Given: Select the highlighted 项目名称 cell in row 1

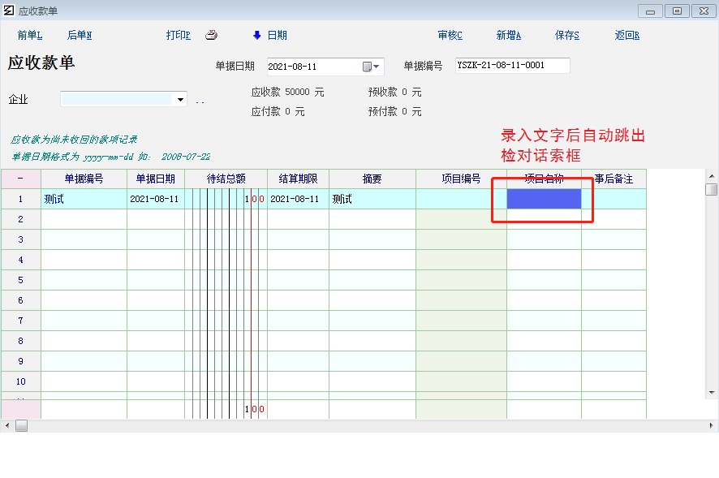Looking at the screenshot, I should tap(544, 199).
